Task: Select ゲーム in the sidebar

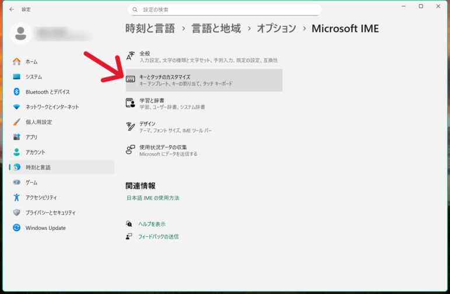Action: [31, 183]
